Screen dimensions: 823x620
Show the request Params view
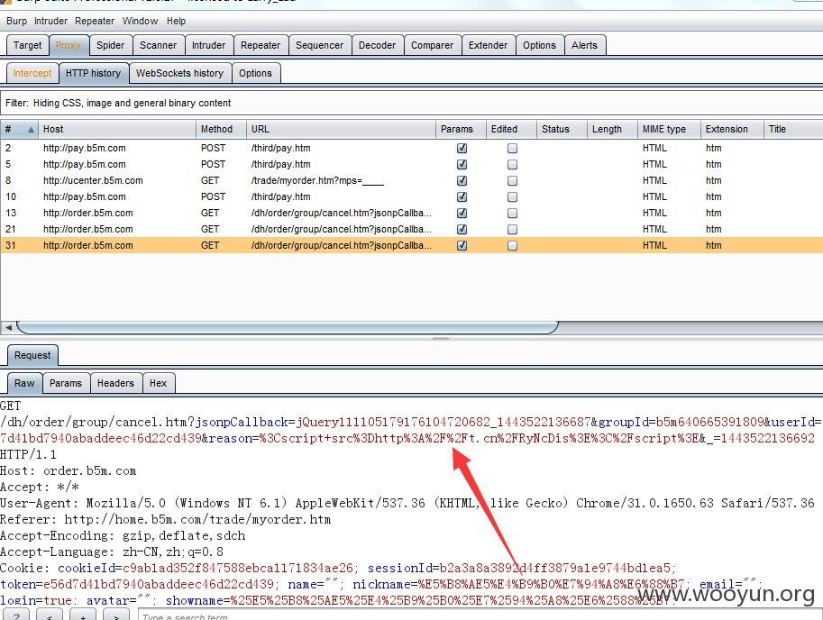66,383
